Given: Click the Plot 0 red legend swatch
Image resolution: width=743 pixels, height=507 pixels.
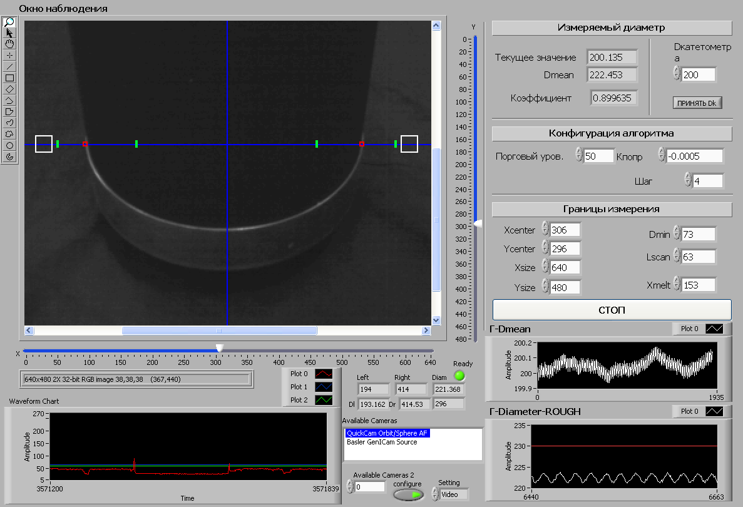Looking at the screenshot, I should click(322, 374).
